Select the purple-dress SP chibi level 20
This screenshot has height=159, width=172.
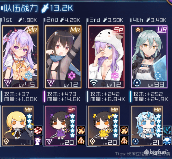point(61,126)
